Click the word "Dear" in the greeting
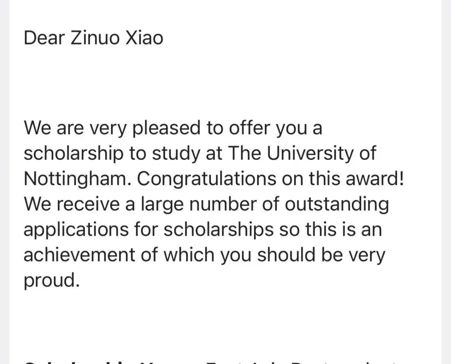The width and height of the screenshot is (451, 364). pos(44,38)
